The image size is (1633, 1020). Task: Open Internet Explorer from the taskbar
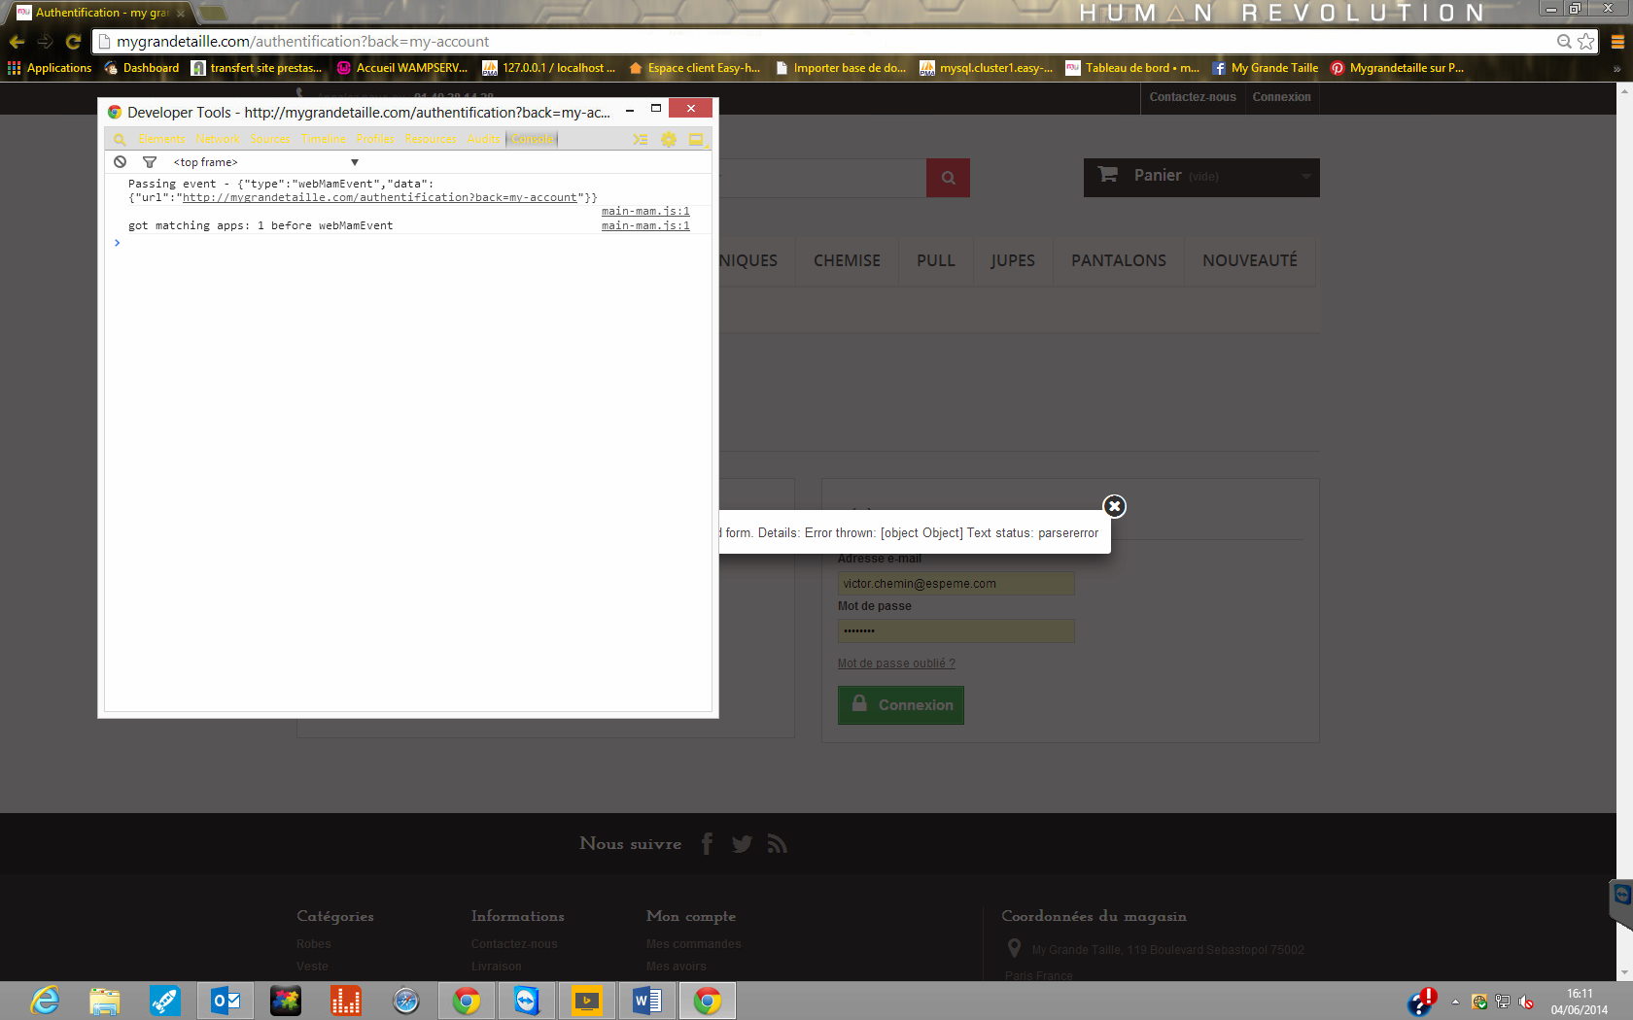click(45, 1001)
